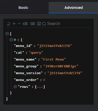Click the plus icon in JSON toolbar
This screenshot has height=111, width=98.
[14, 24]
